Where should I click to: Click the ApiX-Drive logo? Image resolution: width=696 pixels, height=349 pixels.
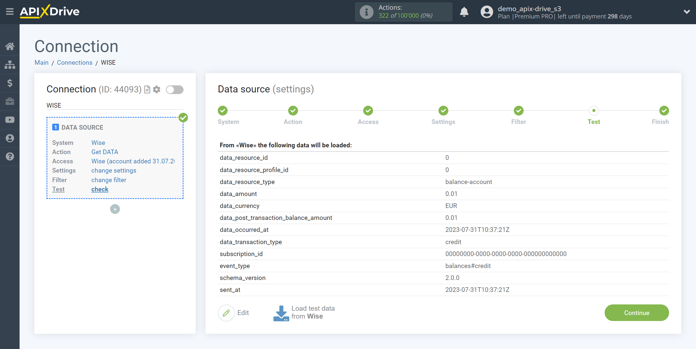click(x=49, y=11)
